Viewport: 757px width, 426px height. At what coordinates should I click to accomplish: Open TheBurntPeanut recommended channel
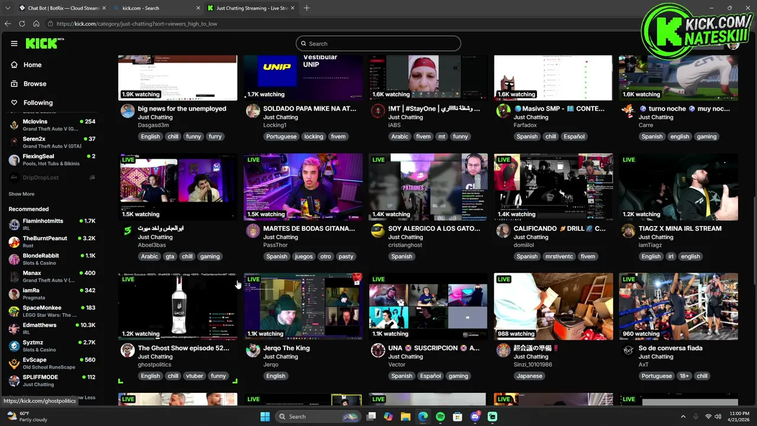click(52, 241)
